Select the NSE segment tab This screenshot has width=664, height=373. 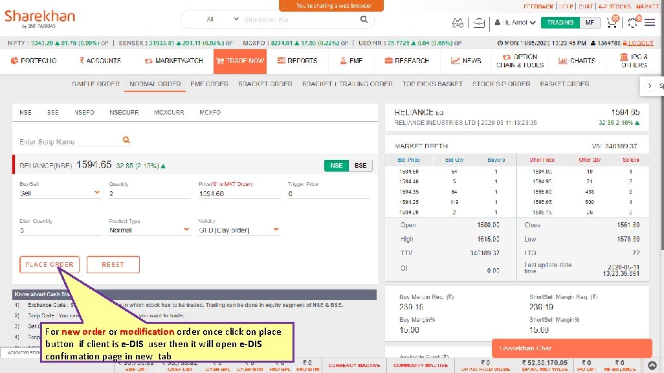[x=25, y=112]
